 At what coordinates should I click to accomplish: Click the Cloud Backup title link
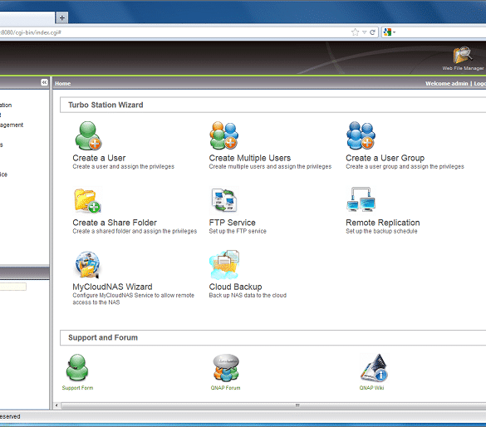[x=236, y=287]
